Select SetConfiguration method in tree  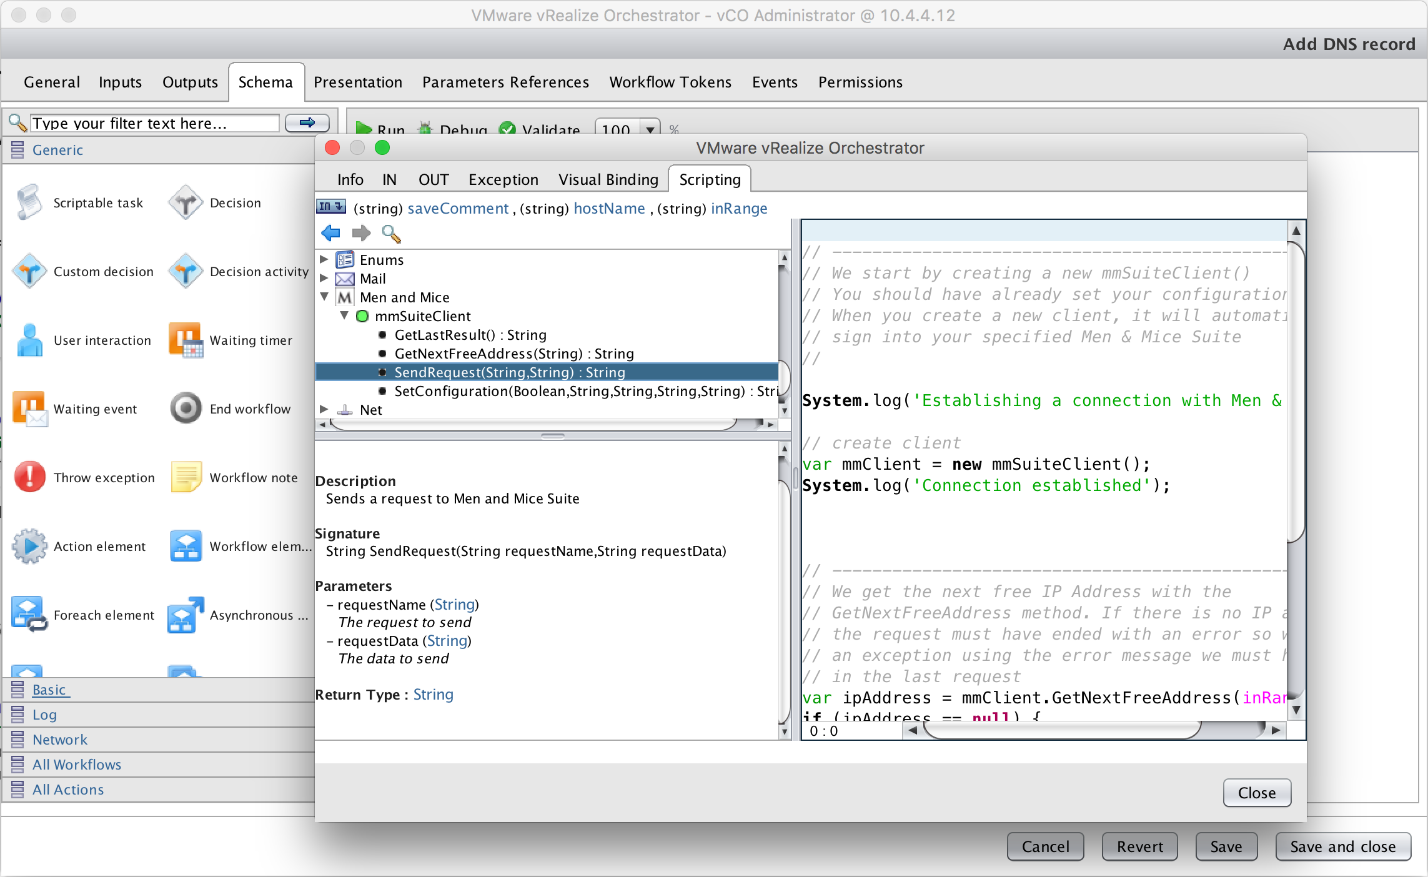pos(578,391)
